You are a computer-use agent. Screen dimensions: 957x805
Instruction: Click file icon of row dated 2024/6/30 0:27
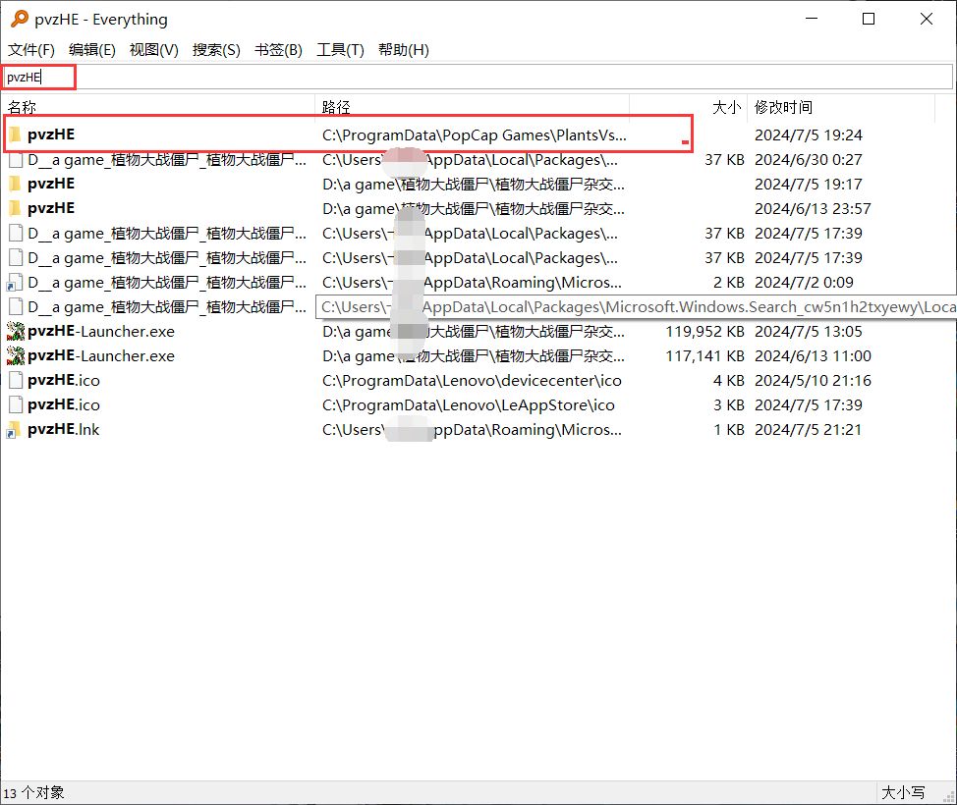[x=16, y=160]
